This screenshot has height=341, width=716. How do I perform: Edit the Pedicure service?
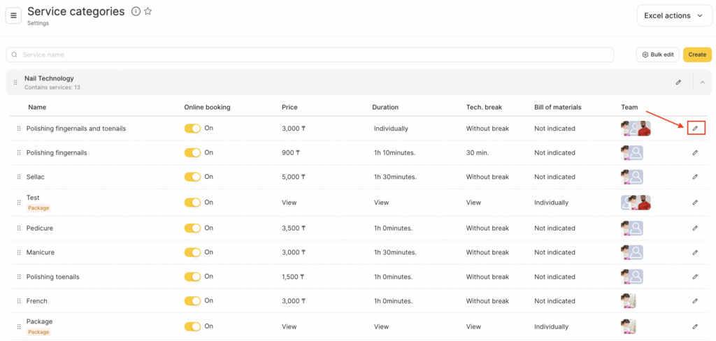(695, 228)
